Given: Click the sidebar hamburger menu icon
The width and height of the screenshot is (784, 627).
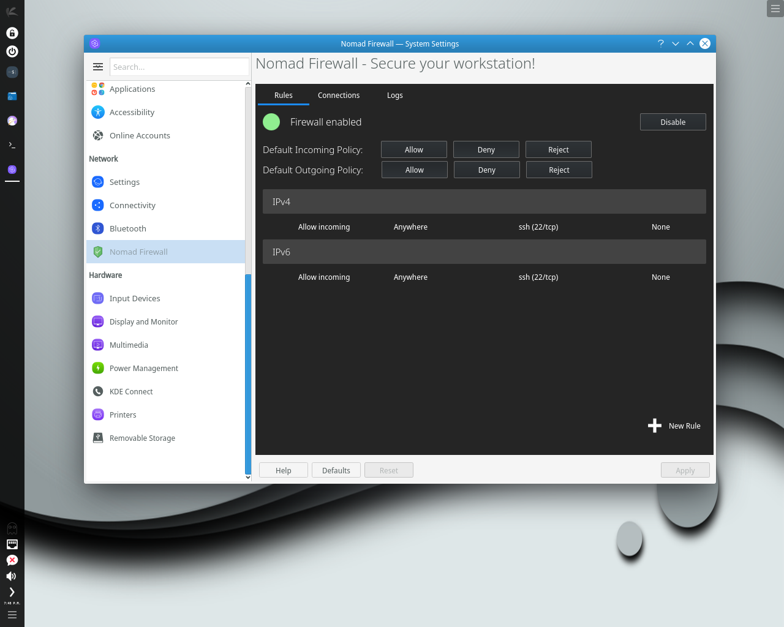Looking at the screenshot, I should point(98,67).
